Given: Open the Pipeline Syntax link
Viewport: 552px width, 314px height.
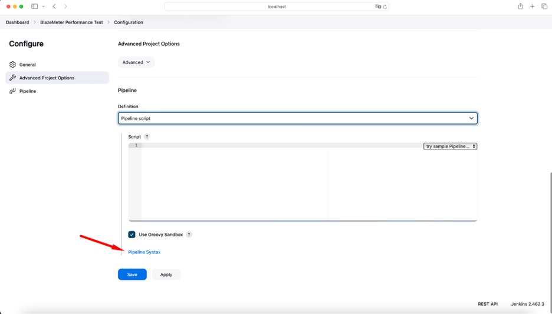Looking at the screenshot, I should [144, 252].
